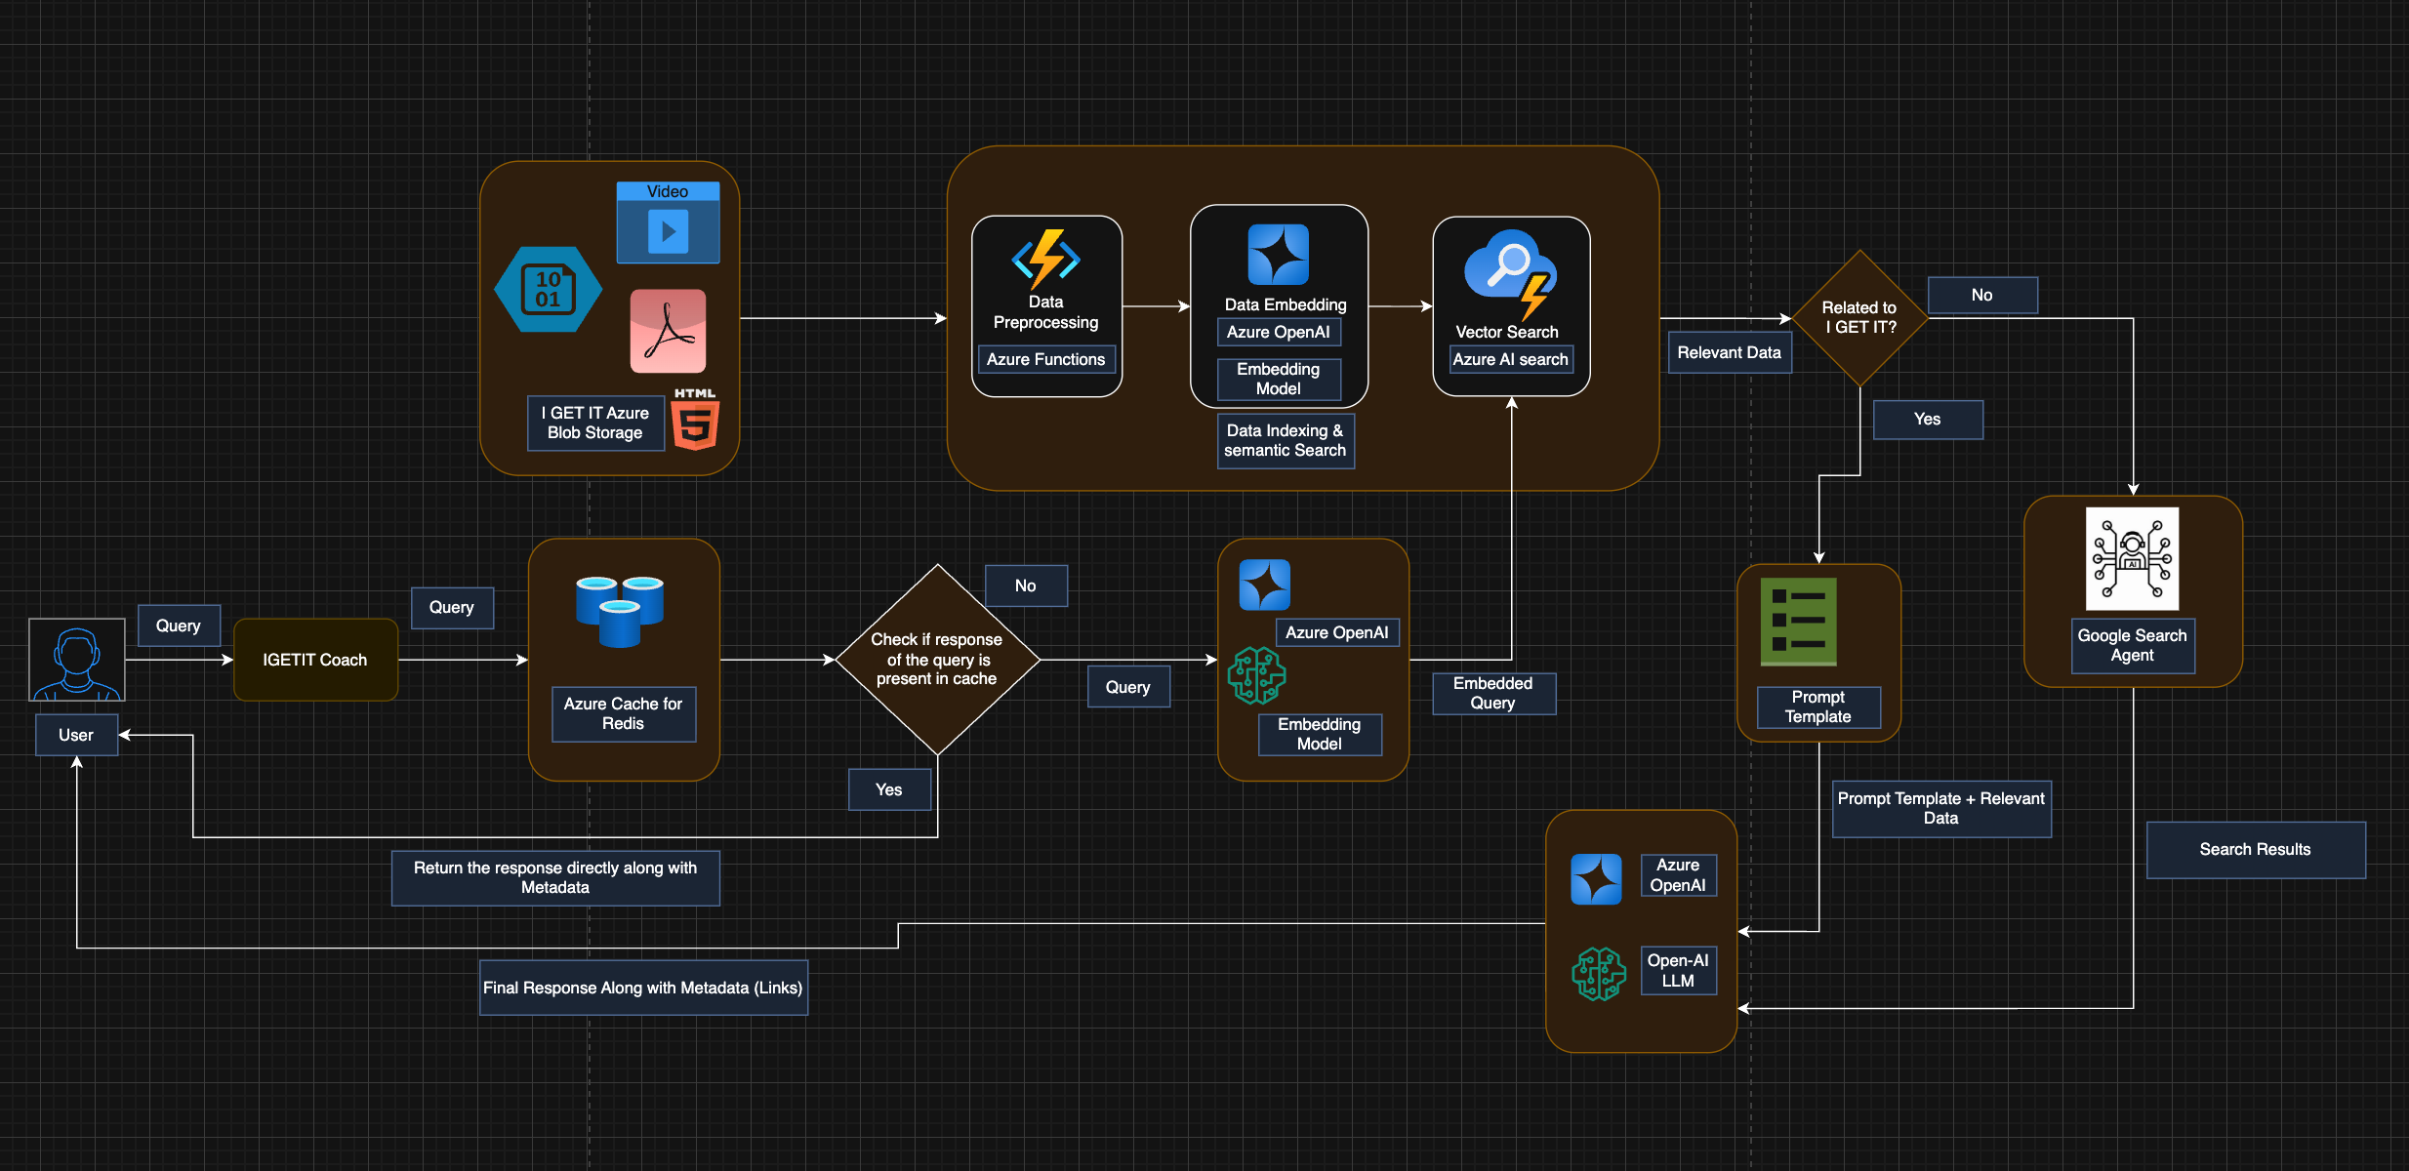Select the green brain icon beside Open-AI LLM
Image resolution: width=2409 pixels, height=1171 pixels.
pos(1599,974)
